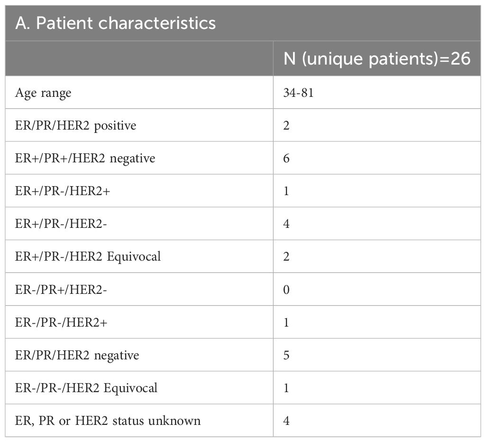486x442 pixels.
Task: Select the value 0 for ER-/PR+/HER2-
Action: 286,290
